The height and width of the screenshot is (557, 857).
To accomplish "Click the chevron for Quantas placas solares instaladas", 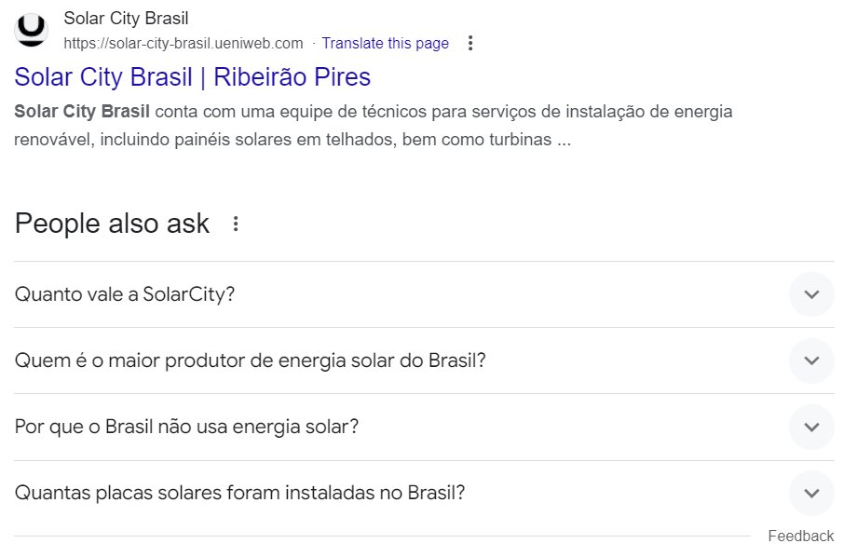I will [x=811, y=493].
